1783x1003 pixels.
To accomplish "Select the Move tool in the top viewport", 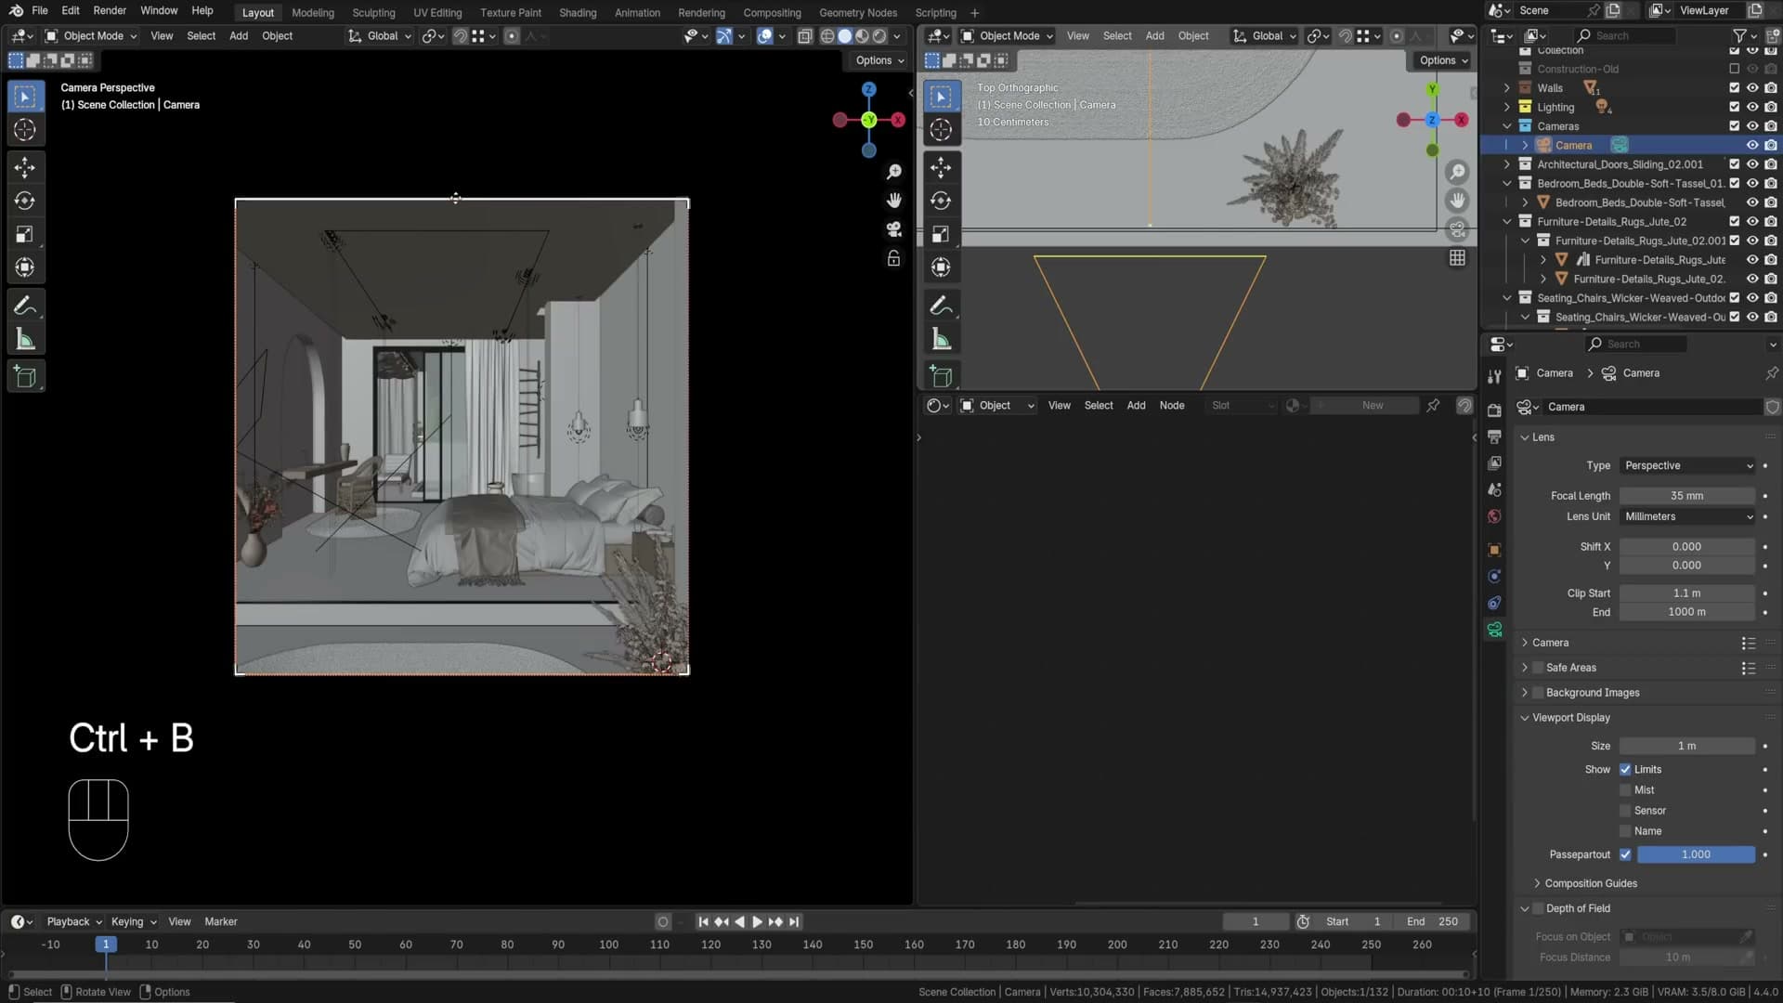I will [x=941, y=167].
